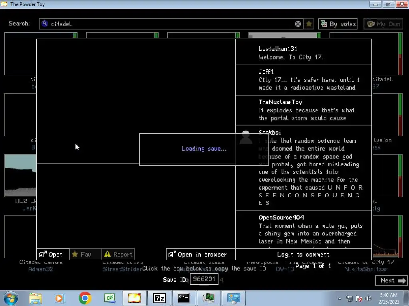Open the Windows Start menu

pos(11,298)
